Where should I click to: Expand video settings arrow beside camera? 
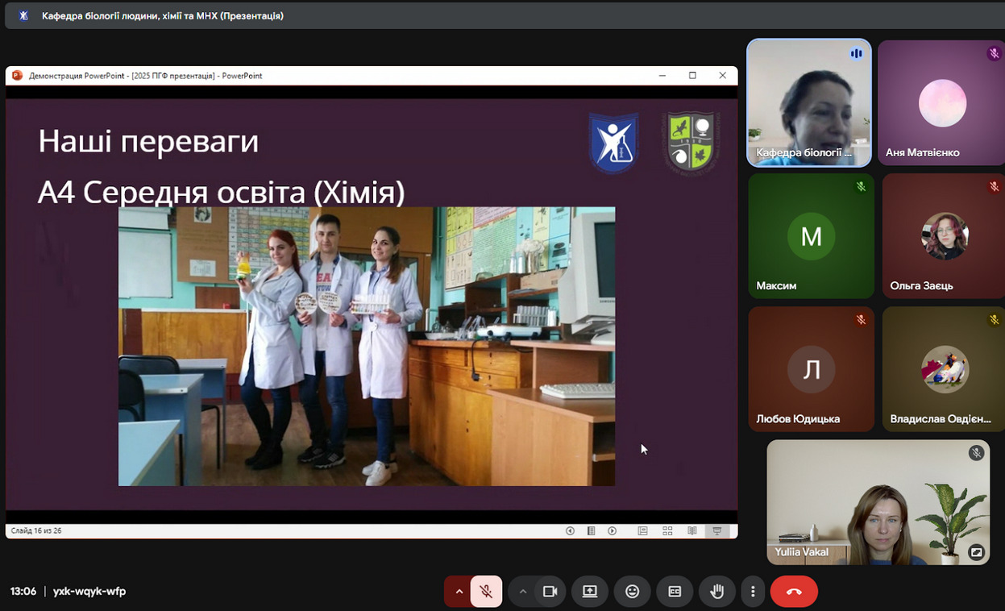click(523, 592)
